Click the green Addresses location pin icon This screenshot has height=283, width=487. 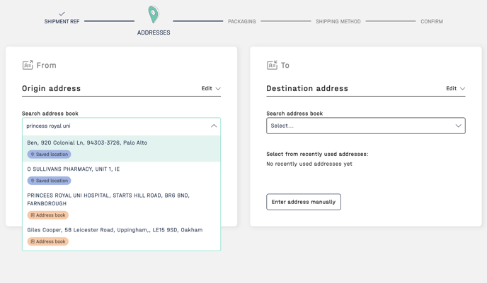point(154,15)
